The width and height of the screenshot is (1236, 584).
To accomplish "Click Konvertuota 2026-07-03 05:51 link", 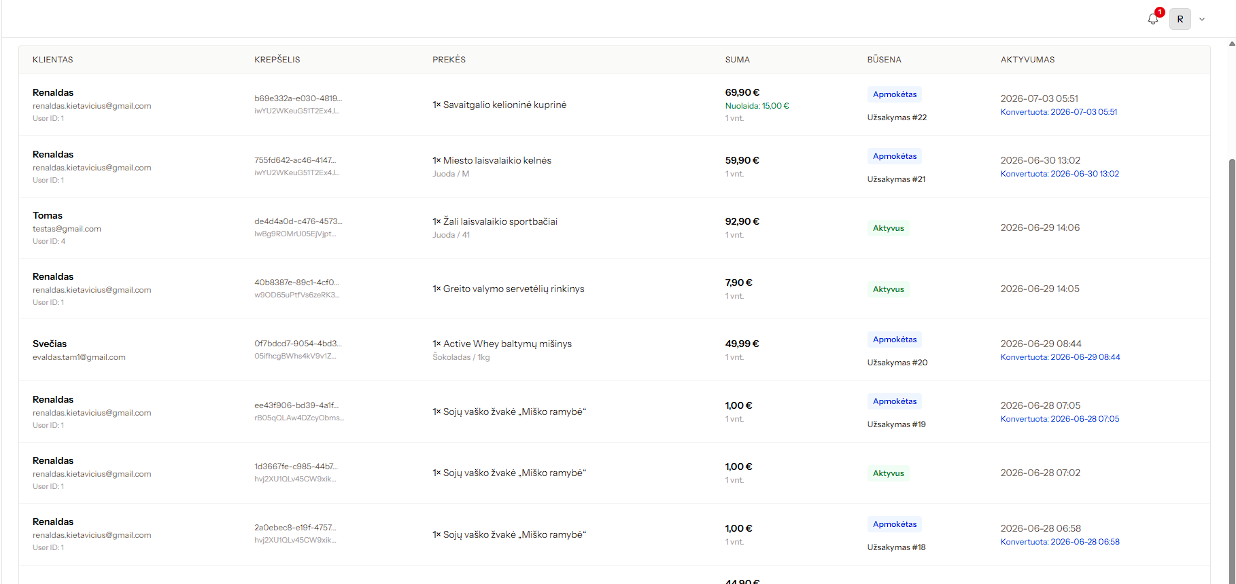I will pyautogui.click(x=1059, y=112).
